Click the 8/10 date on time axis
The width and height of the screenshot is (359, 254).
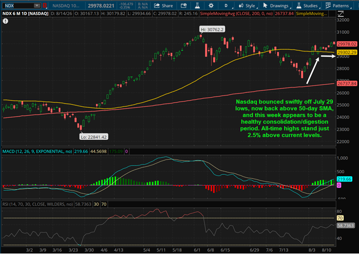pos(327,250)
